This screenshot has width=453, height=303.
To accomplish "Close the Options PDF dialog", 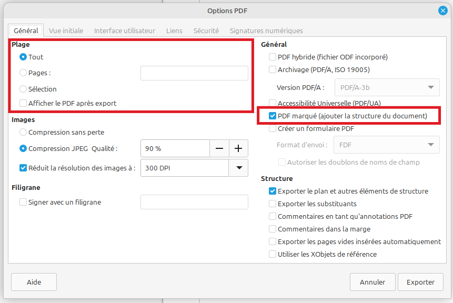I will 442,11.
